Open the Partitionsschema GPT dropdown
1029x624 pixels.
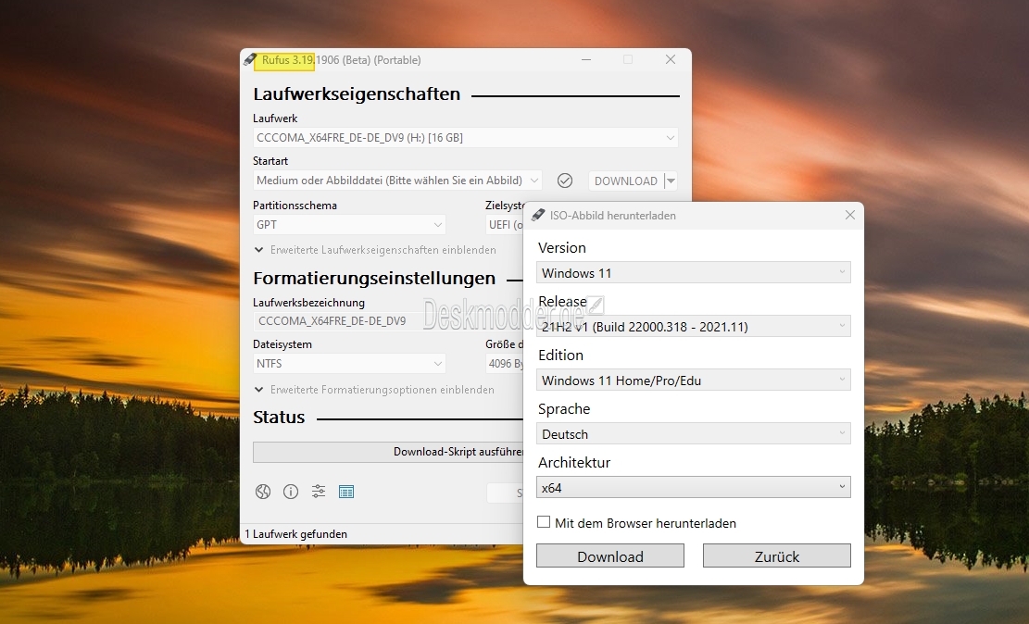coord(349,224)
